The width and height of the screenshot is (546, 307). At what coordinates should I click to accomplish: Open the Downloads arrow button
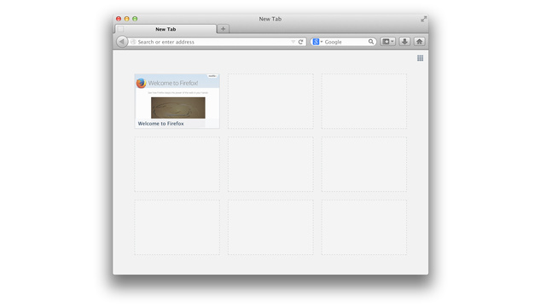[404, 42]
